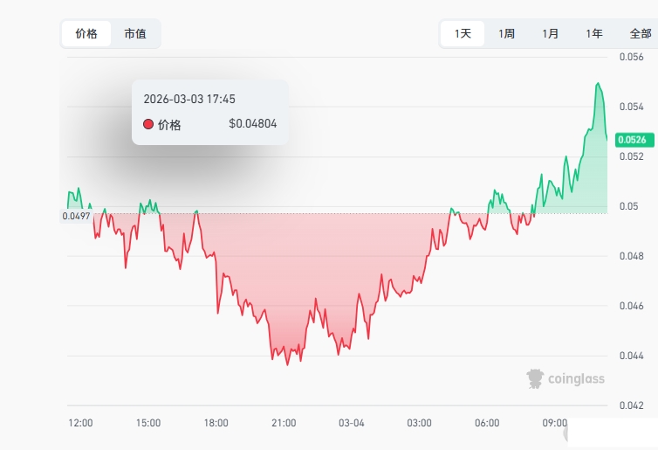
Task: Click the 0.044 y-axis label
Action: point(631,356)
